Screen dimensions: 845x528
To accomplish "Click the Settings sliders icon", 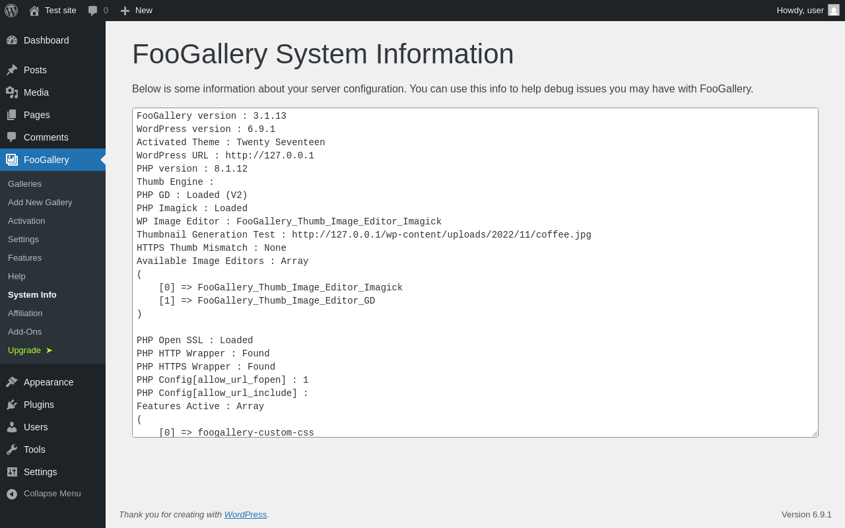I will tap(12, 472).
